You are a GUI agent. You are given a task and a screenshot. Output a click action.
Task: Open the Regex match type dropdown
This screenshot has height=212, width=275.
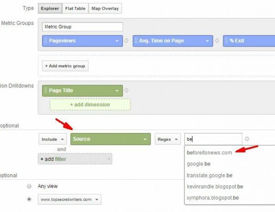[168, 139]
